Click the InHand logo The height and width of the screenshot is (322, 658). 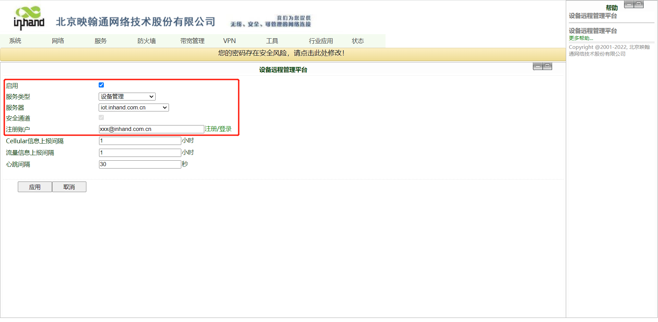coord(29,18)
